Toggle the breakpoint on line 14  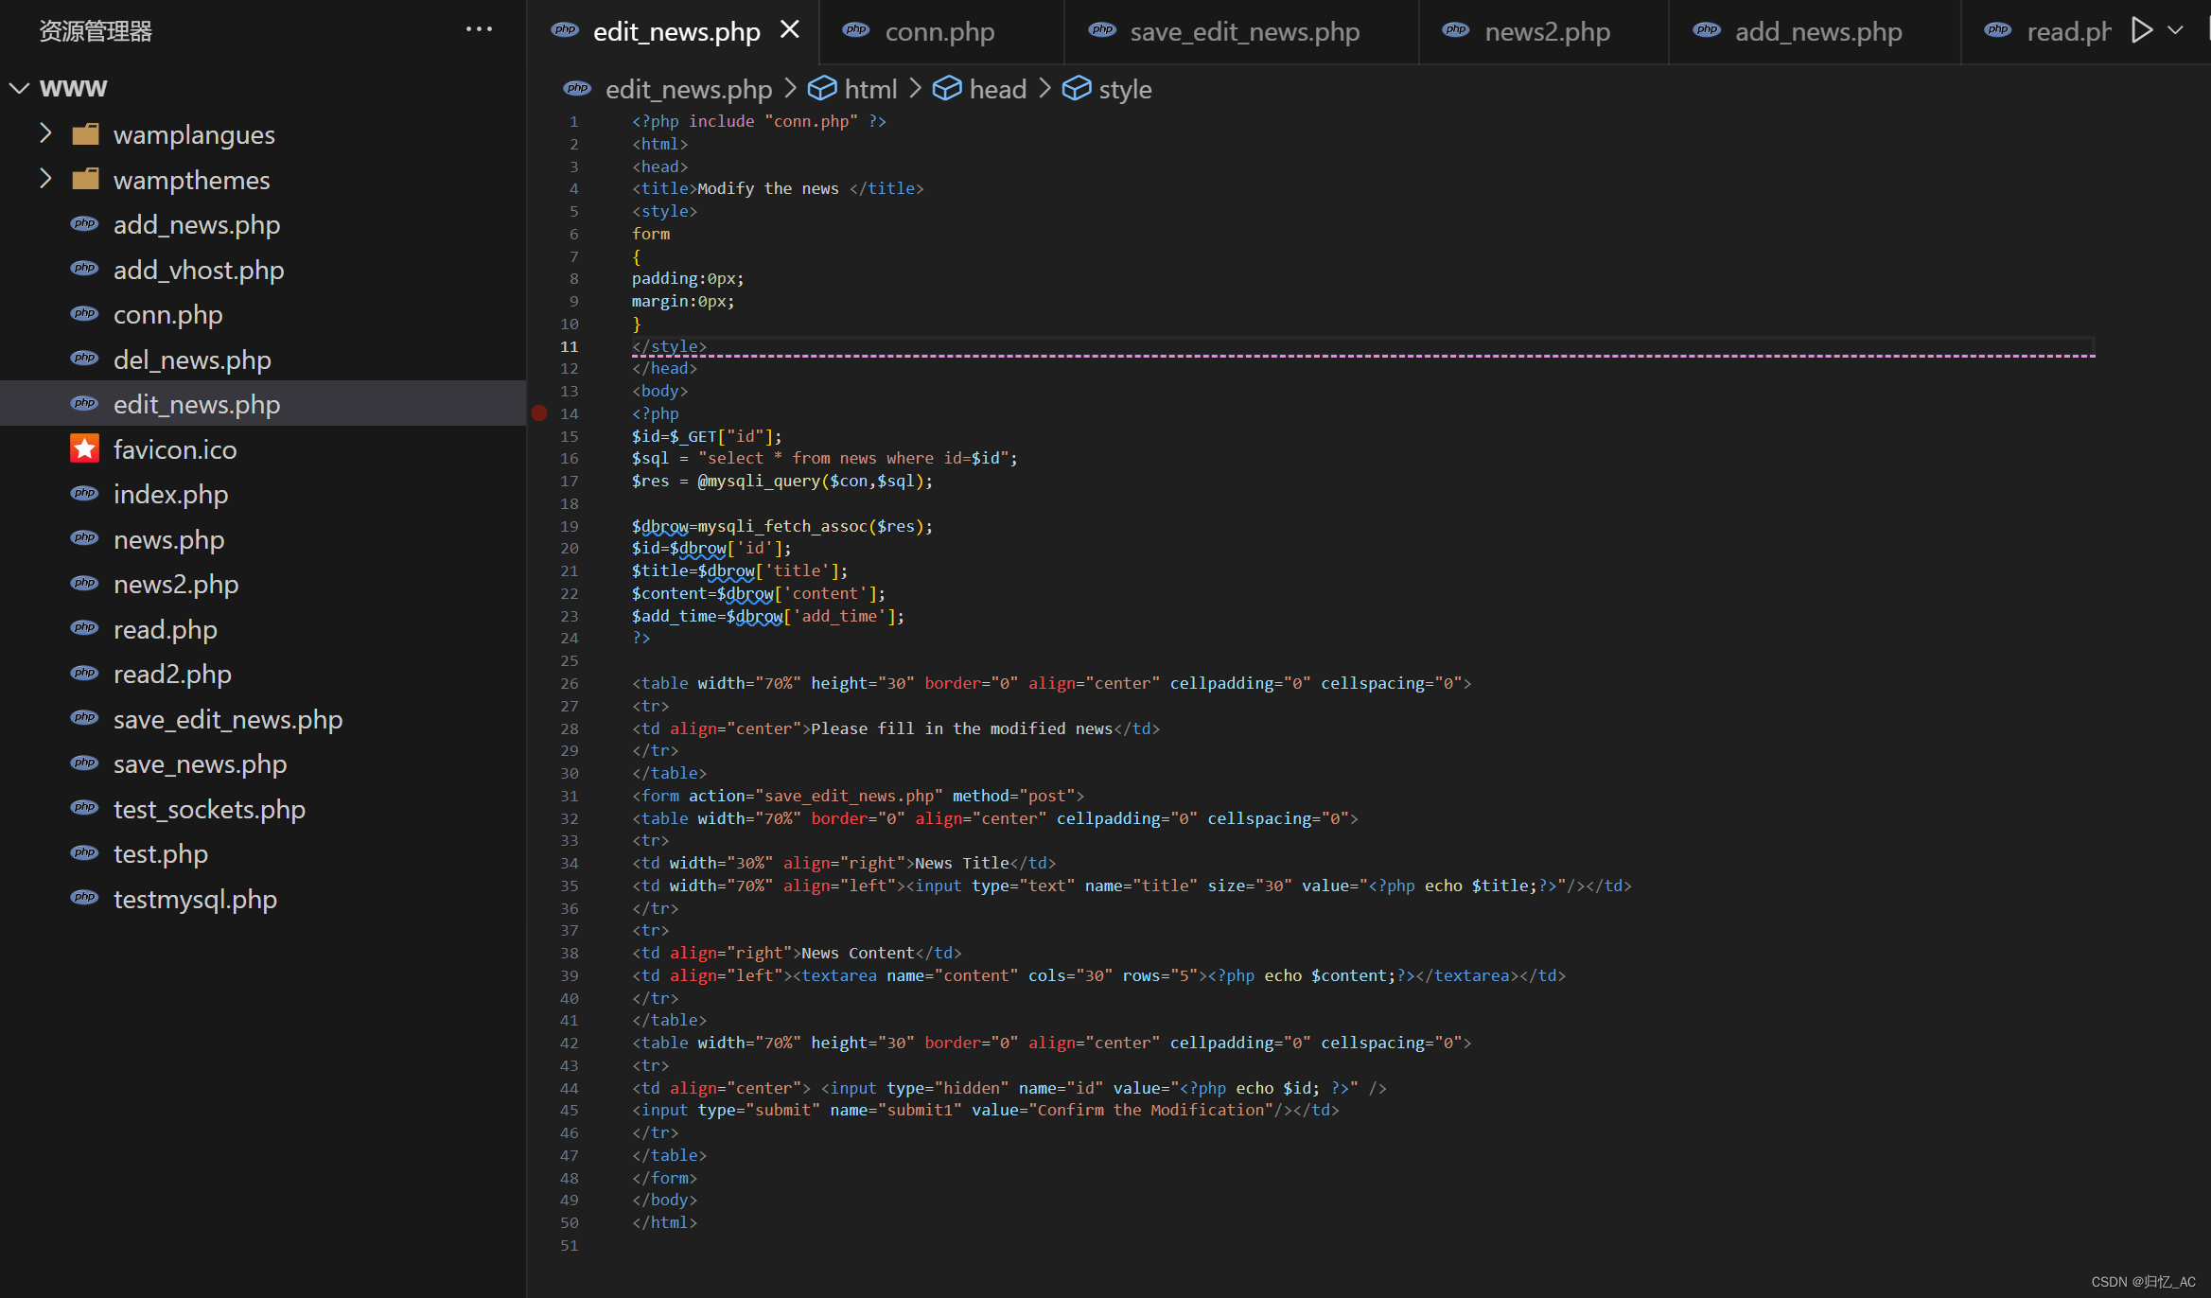(539, 413)
